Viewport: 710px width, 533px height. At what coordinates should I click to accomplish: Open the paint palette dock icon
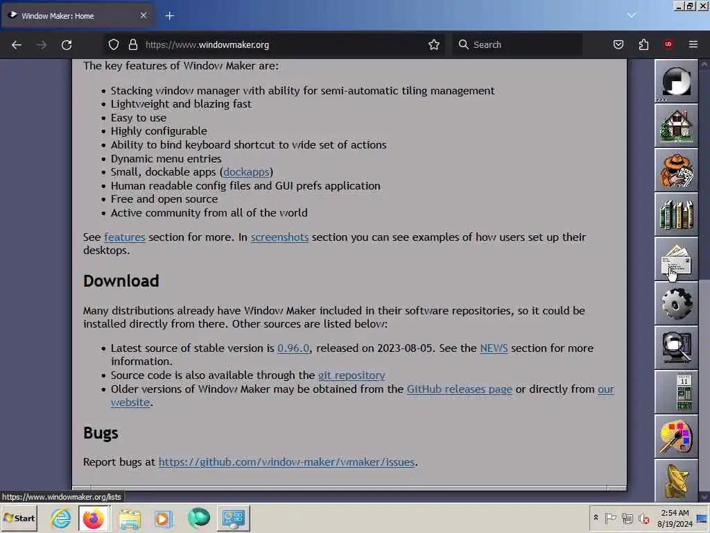coord(677,437)
